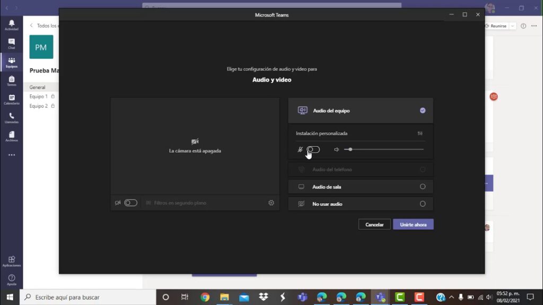Open more apps with the sidebar ellipsis
The image size is (543, 305).
[11, 154]
